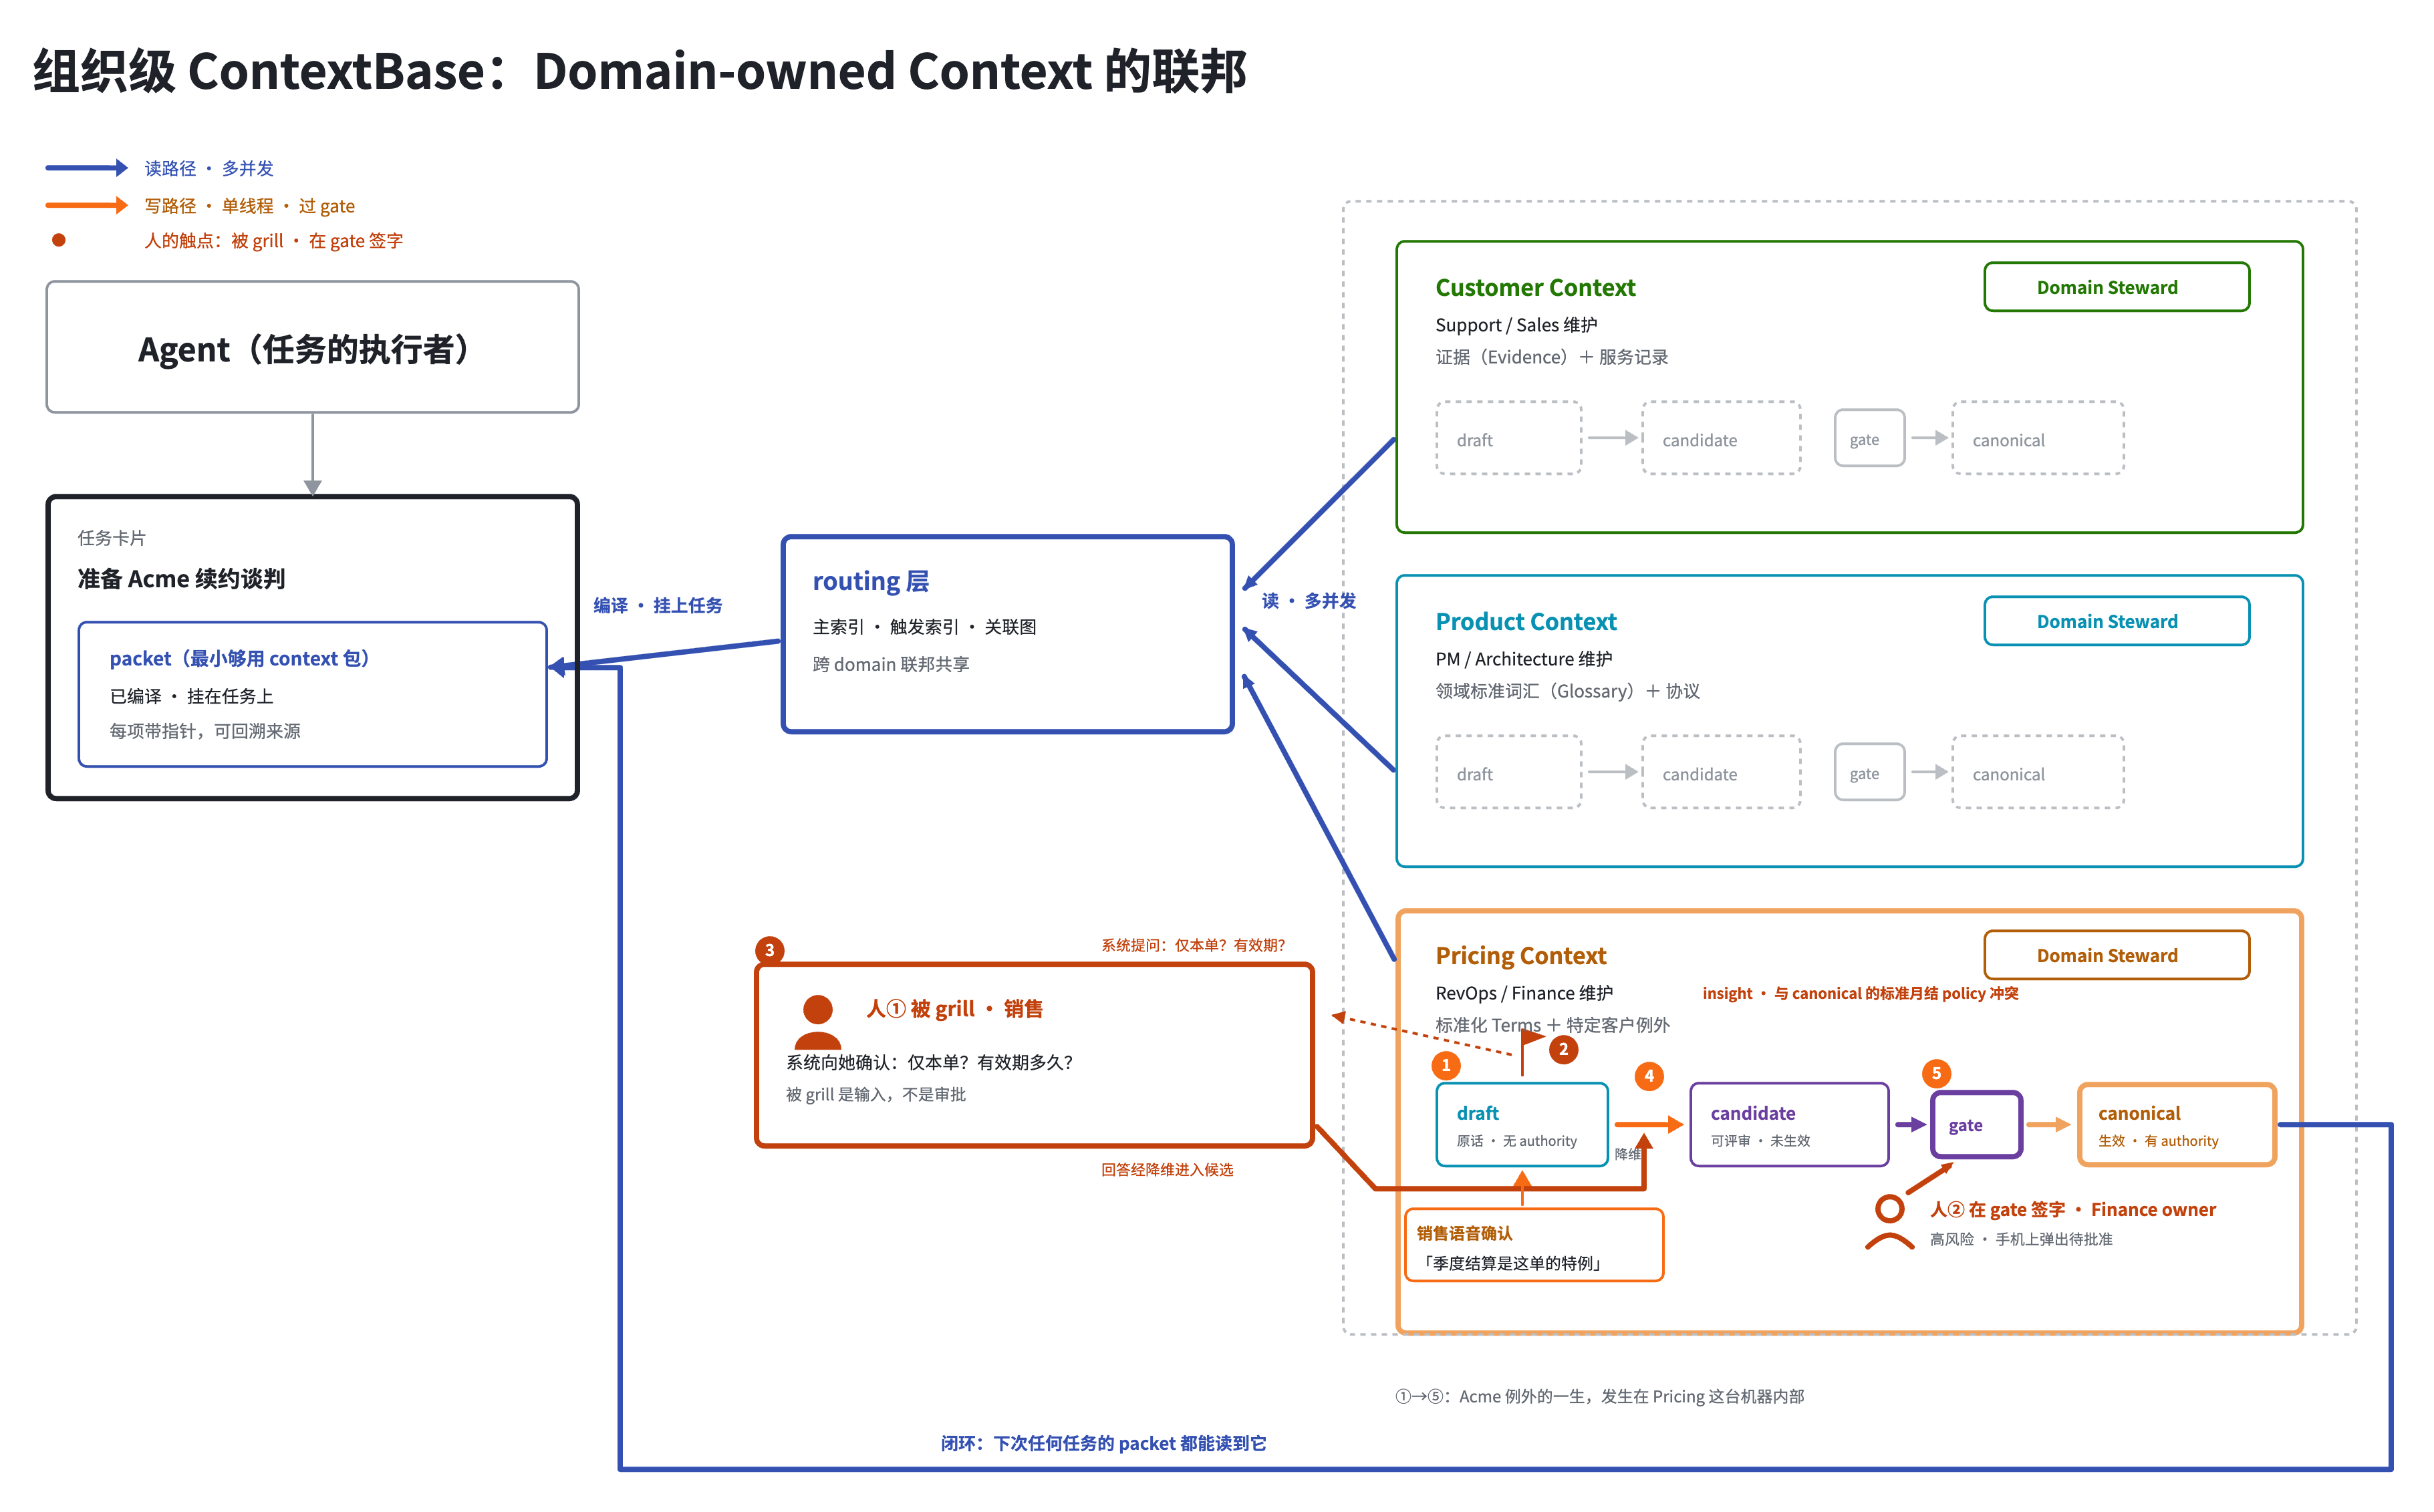Click the 闭环：下次任何任务的 packet 都能读到它 label
The image size is (2434, 1512).
(1103, 1443)
